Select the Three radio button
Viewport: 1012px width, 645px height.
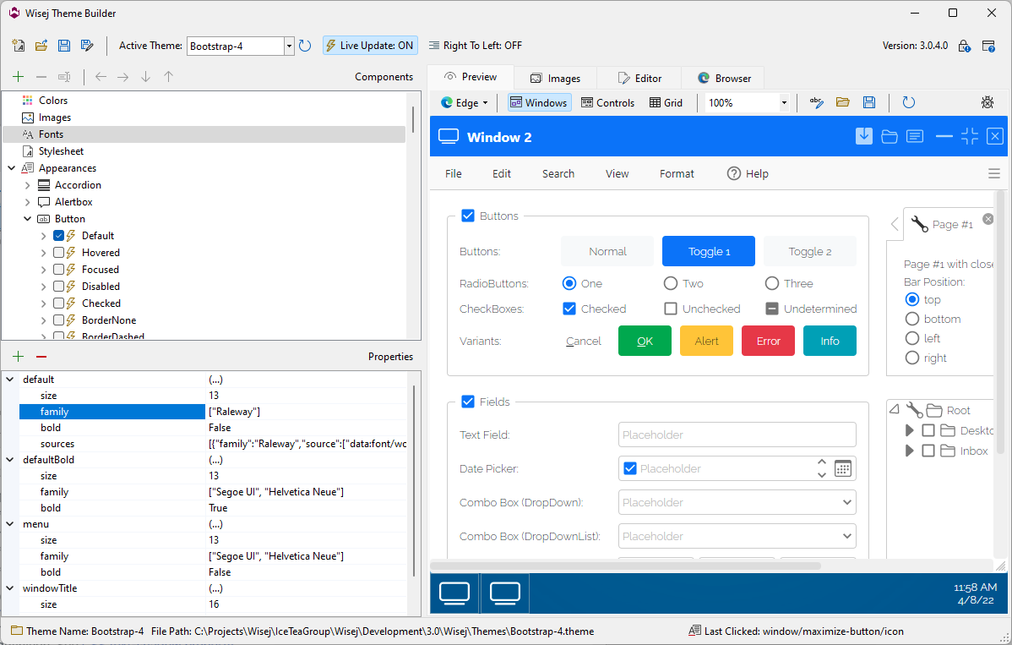(772, 283)
